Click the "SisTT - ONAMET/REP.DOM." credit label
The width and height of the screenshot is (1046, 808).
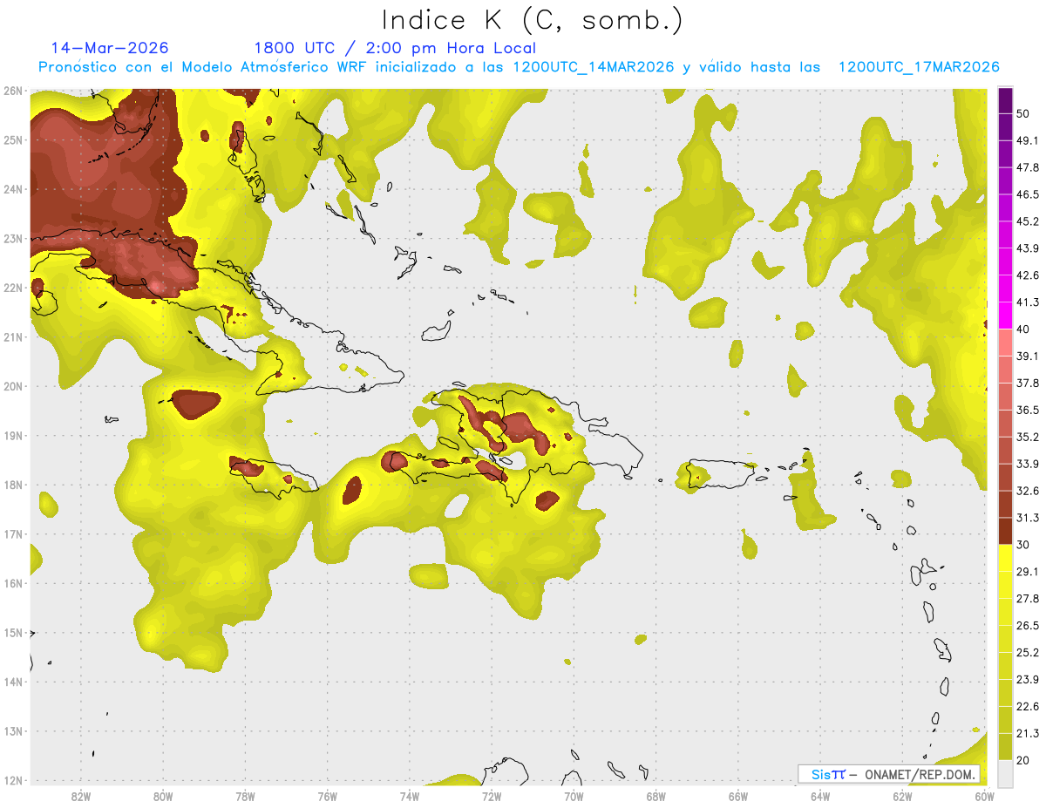pos(888,774)
